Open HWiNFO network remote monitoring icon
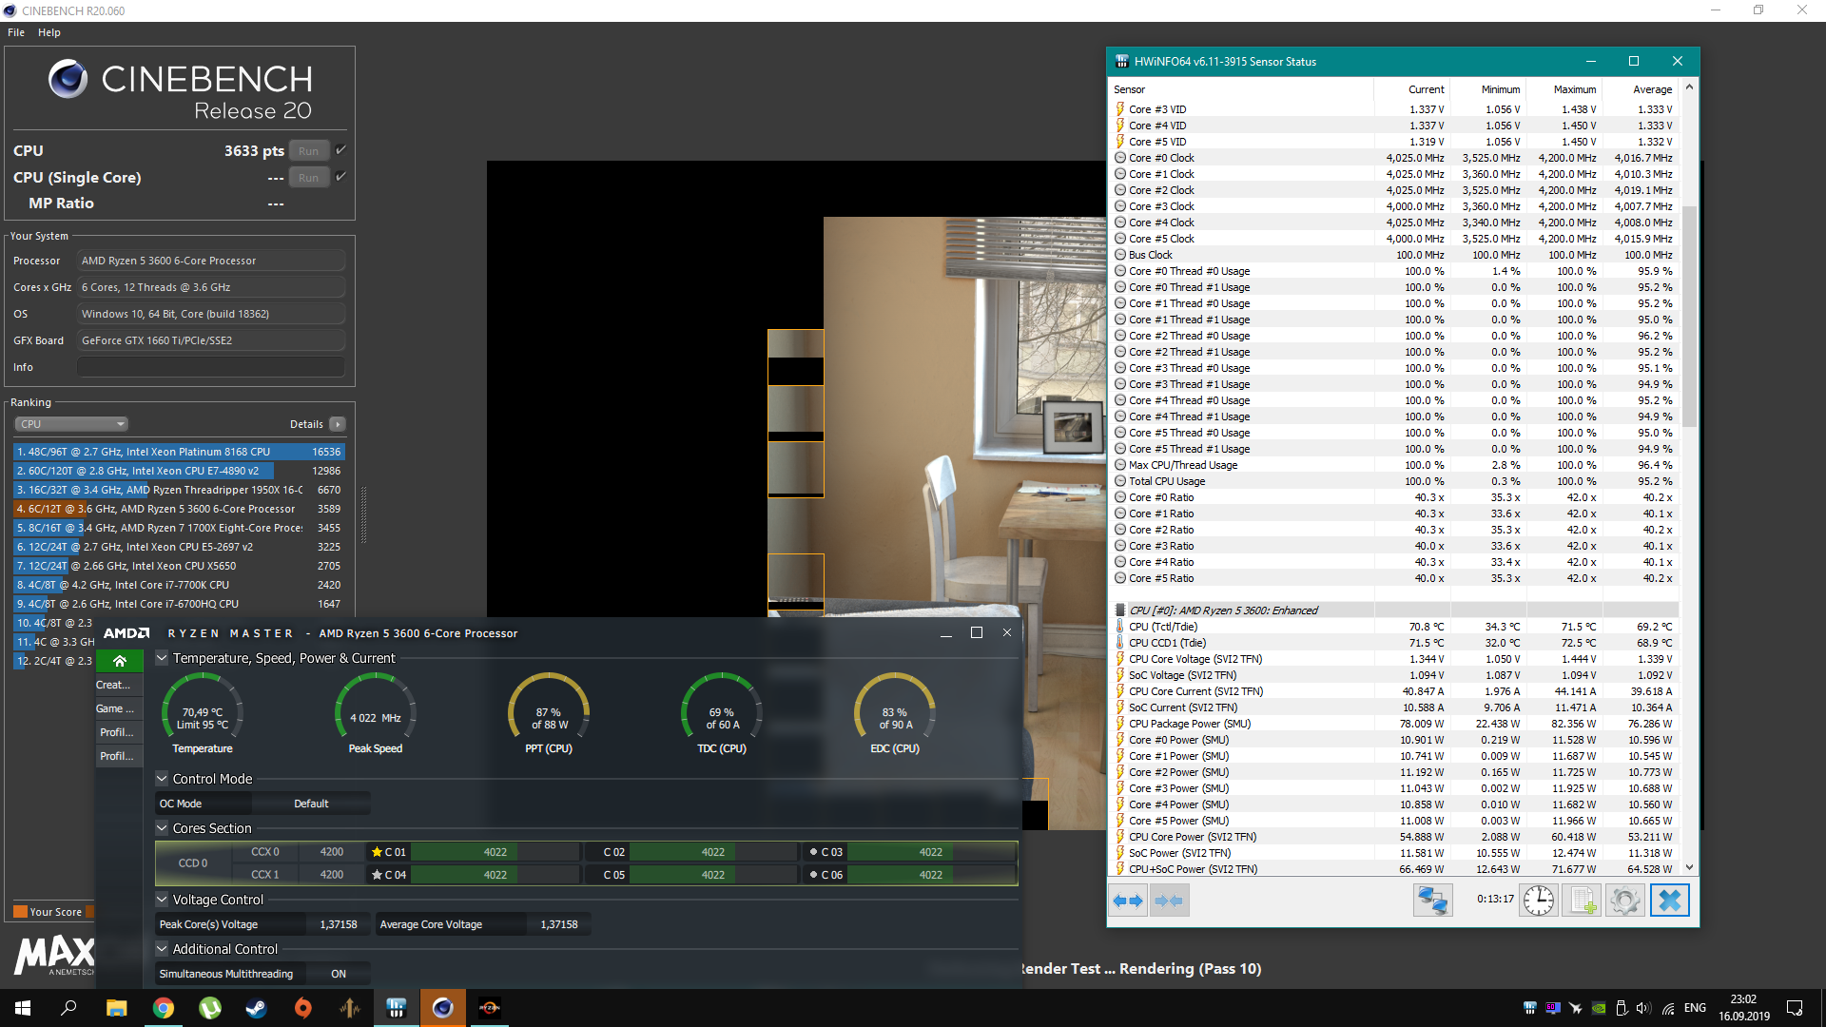The image size is (1826, 1027). click(x=1432, y=901)
